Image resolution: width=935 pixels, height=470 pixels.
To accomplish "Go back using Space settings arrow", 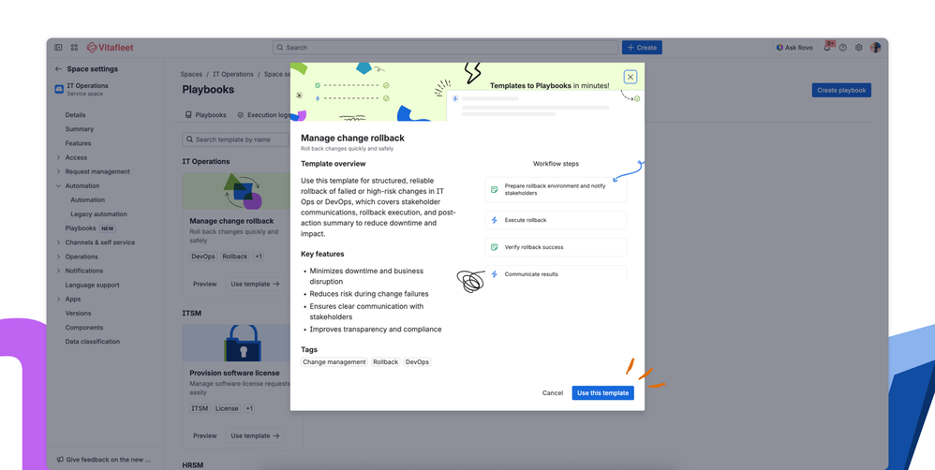I will click(x=58, y=69).
